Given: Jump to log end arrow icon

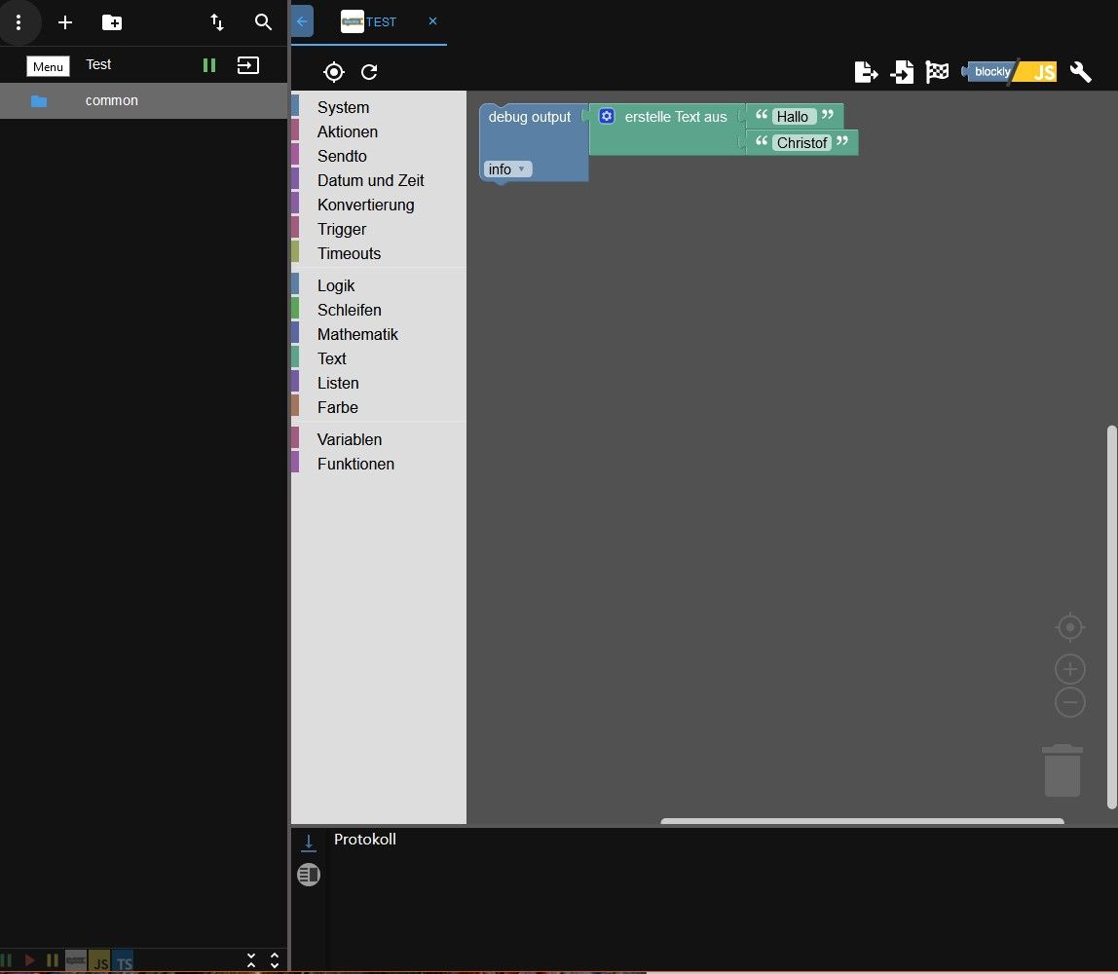Looking at the screenshot, I should [308, 843].
